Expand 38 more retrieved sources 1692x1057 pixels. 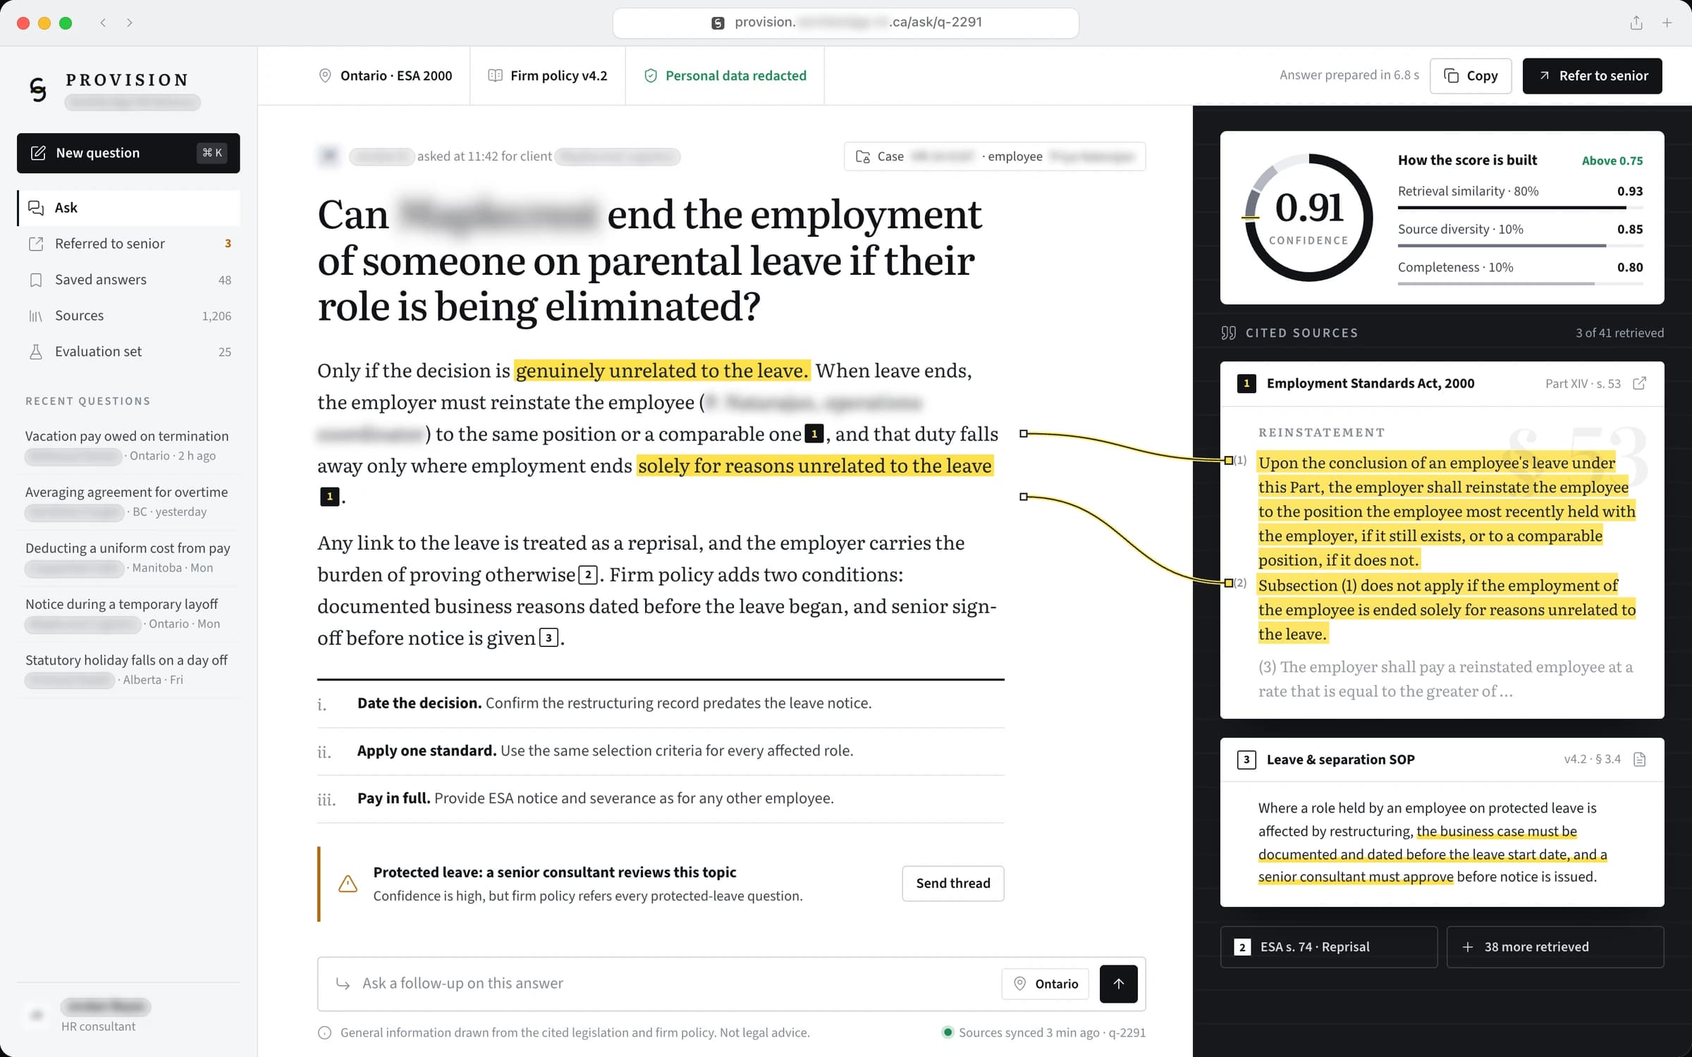tap(1555, 946)
